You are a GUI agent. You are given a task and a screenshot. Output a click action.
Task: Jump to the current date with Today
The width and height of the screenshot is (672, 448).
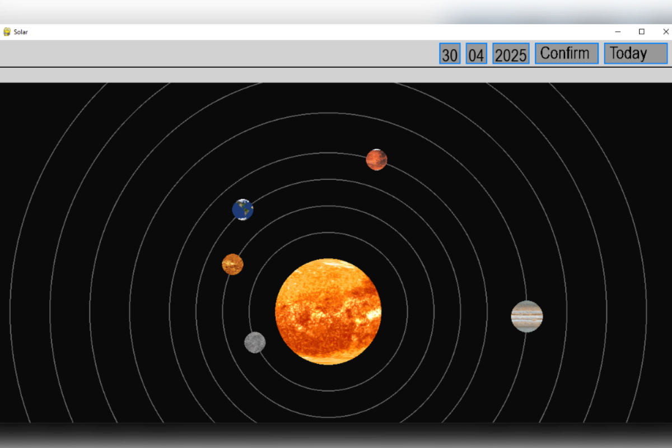click(x=636, y=54)
